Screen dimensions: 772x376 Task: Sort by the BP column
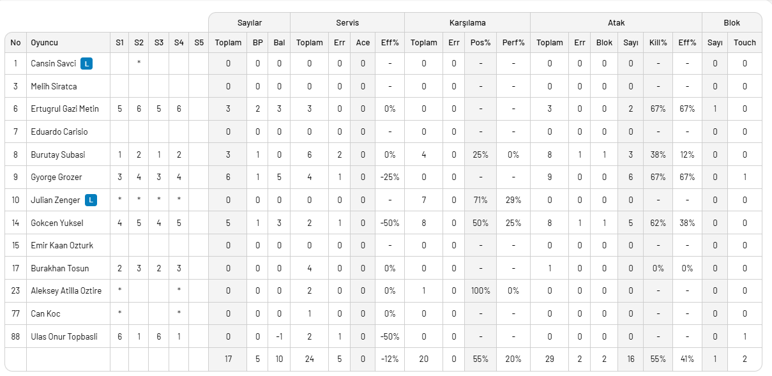coord(257,43)
